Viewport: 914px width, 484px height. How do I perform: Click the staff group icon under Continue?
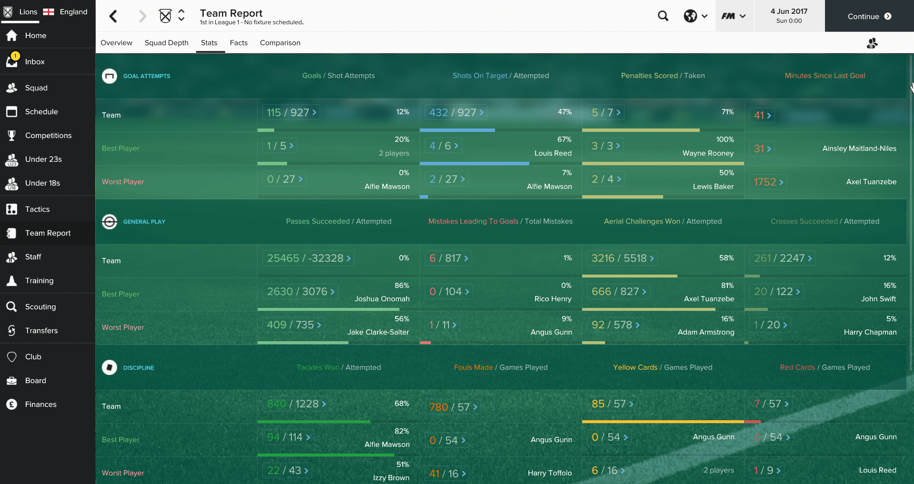(x=872, y=43)
